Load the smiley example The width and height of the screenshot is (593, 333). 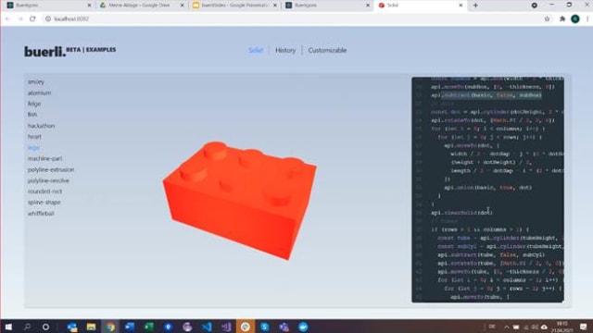coord(36,82)
